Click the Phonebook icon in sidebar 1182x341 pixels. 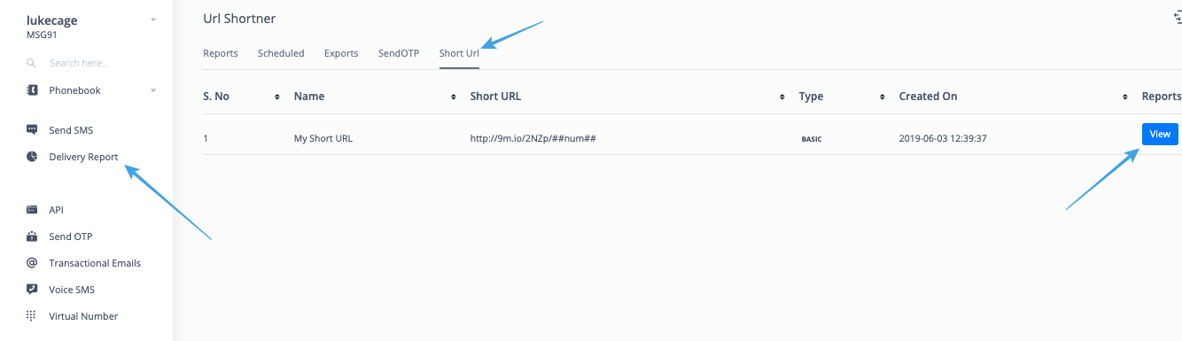32,90
